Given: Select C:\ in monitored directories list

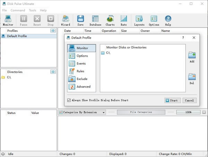Looking at the screenshot, I should (108, 53).
